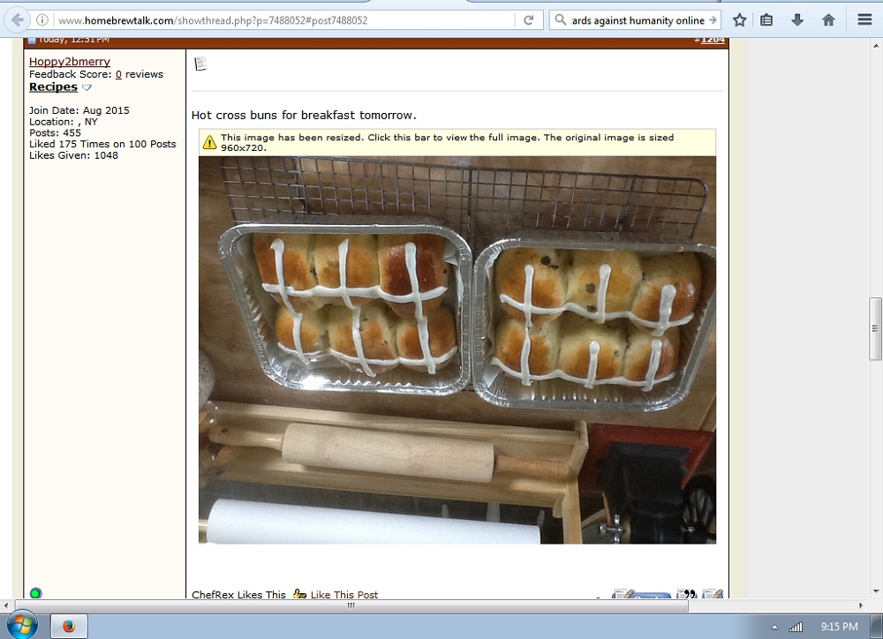Open Hoppy2bmerry's profile link

pos(69,62)
